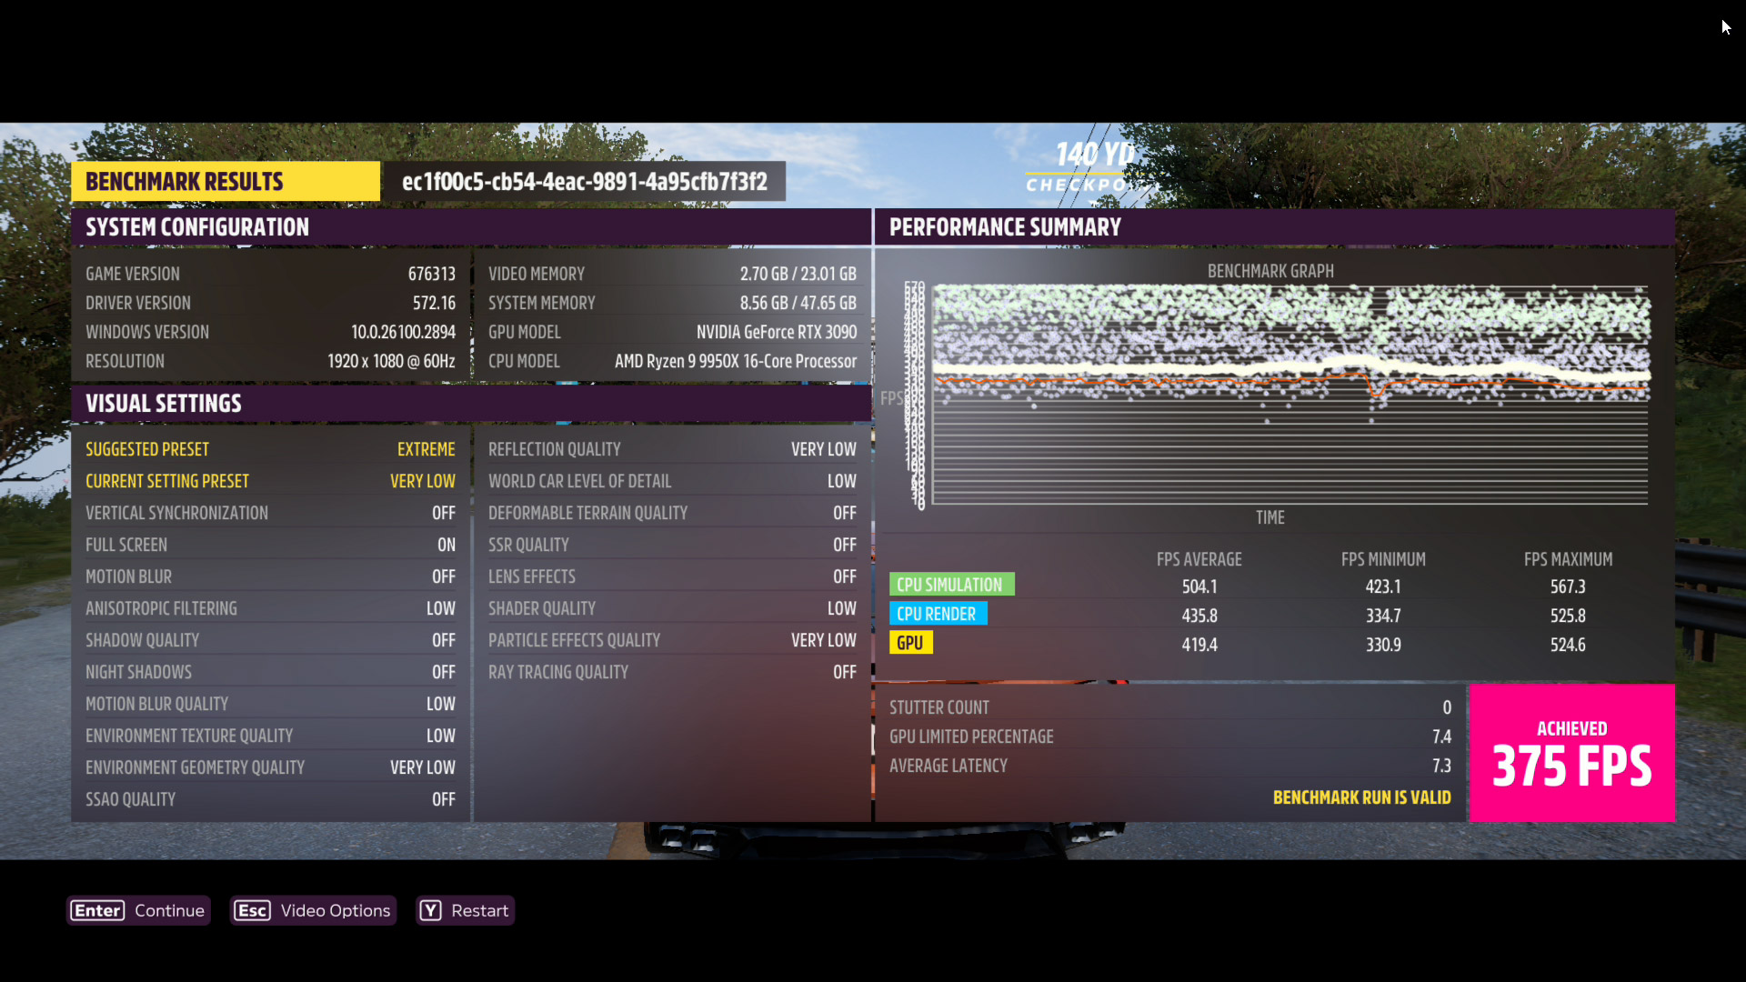Open Video Options settings screen
The image size is (1746, 982).
click(316, 910)
